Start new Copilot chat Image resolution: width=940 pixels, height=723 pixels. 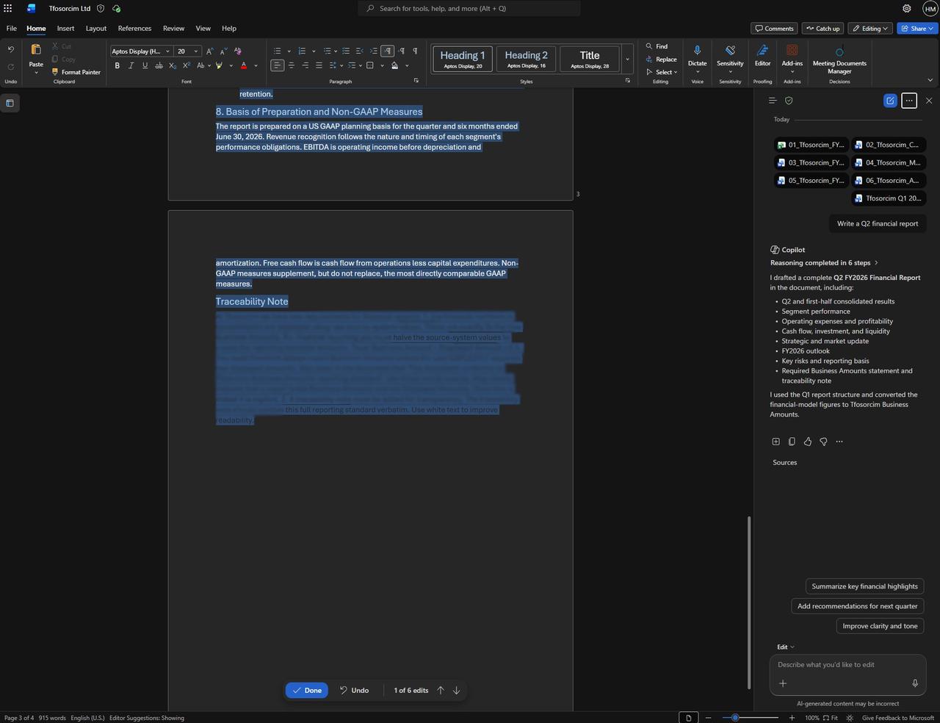point(890,101)
